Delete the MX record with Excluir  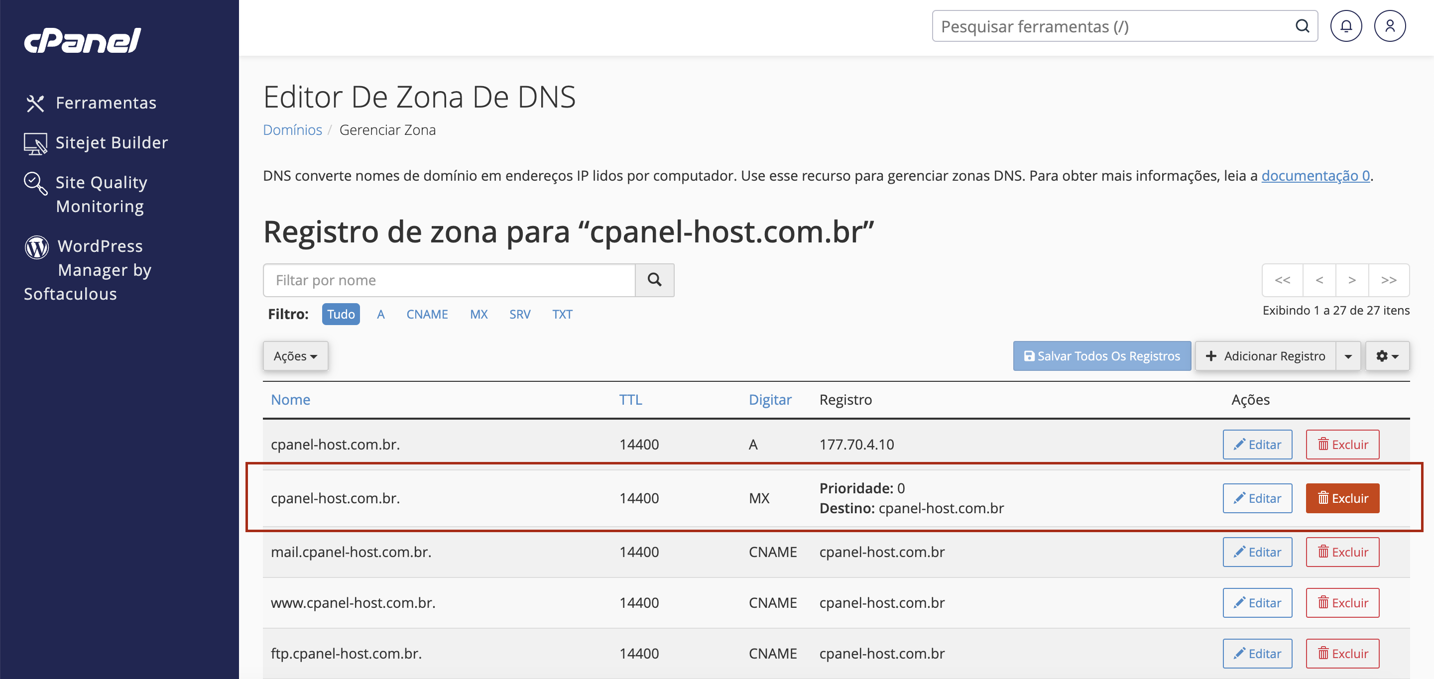(1342, 498)
